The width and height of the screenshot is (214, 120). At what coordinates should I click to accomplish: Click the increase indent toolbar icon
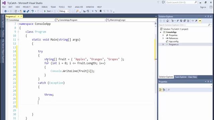pyautogui.click(x=88, y=11)
